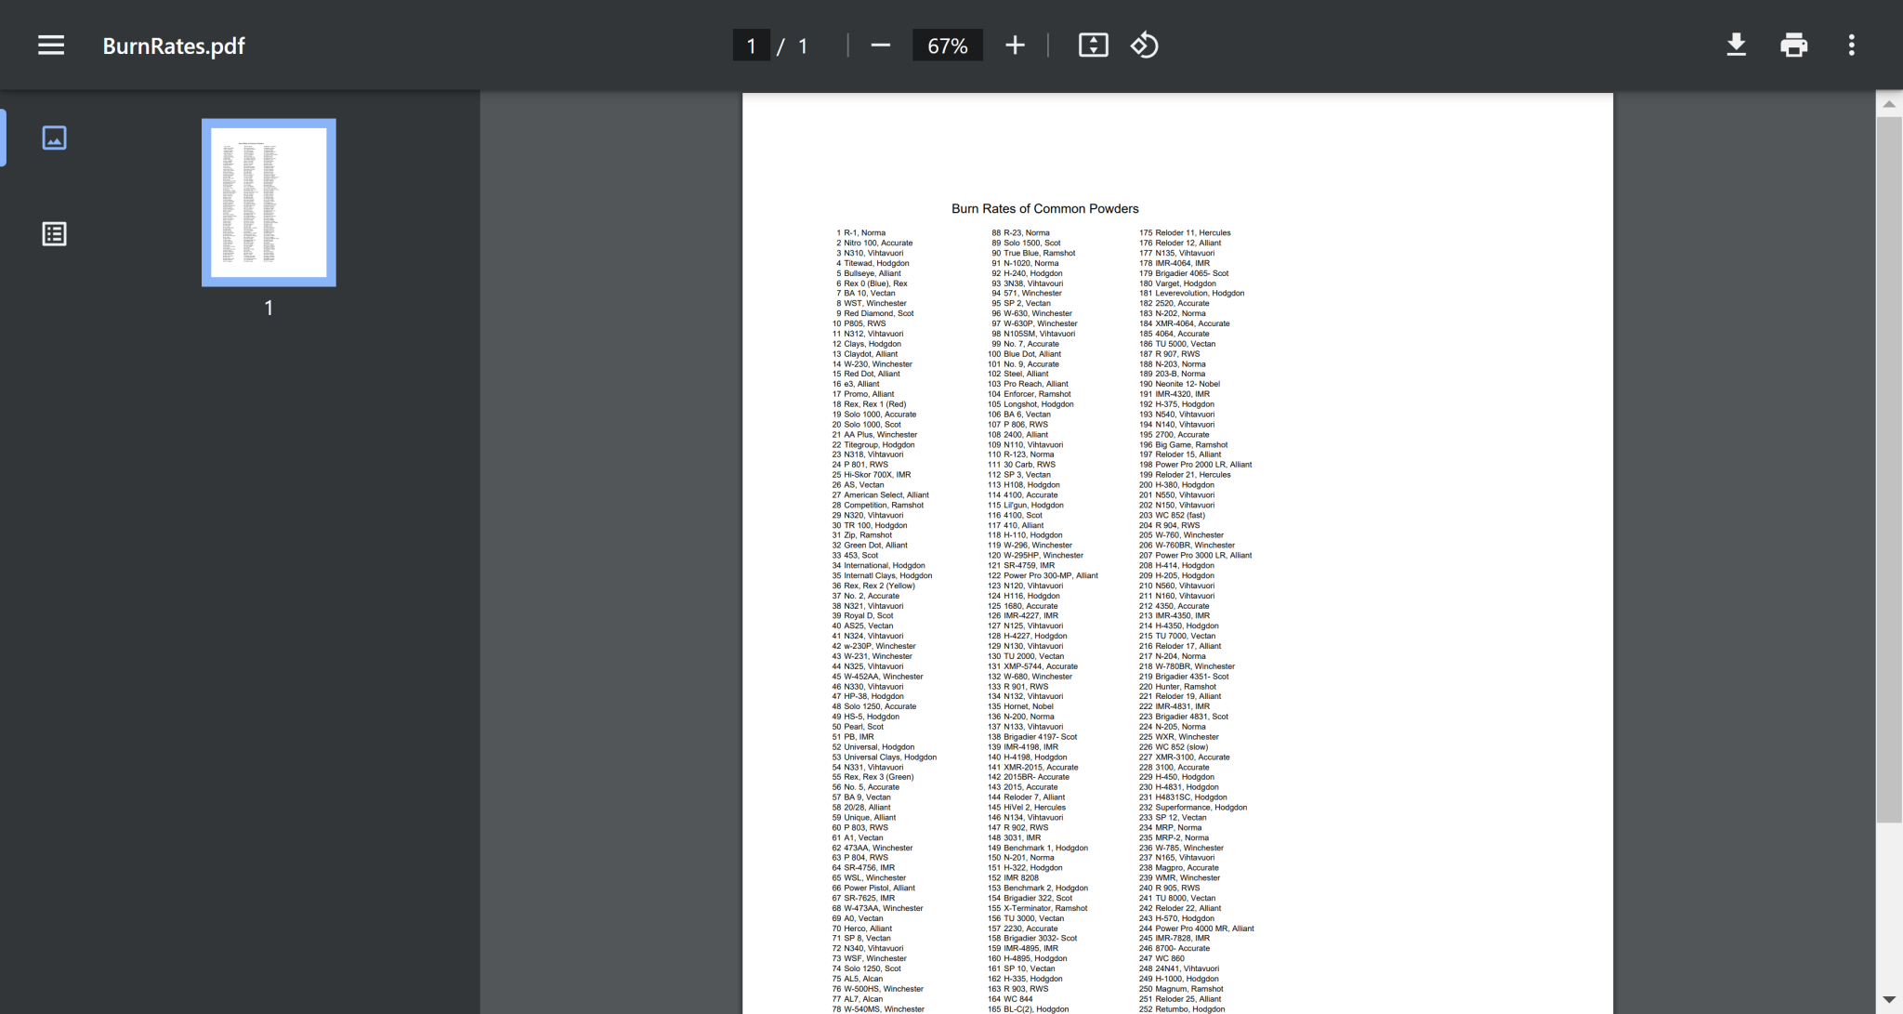Image resolution: width=1903 pixels, height=1014 pixels.
Task: Click the BurnRates.pdf title text
Action: point(174,46)
